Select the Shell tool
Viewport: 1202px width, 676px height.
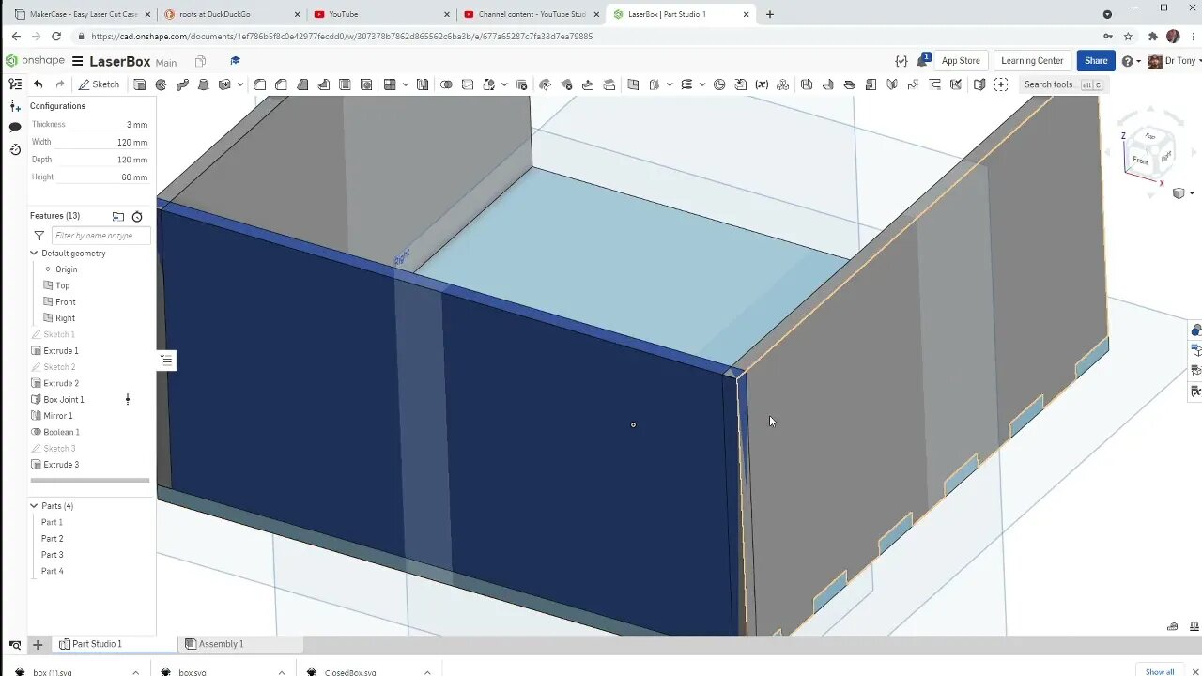tap(345, 84)
